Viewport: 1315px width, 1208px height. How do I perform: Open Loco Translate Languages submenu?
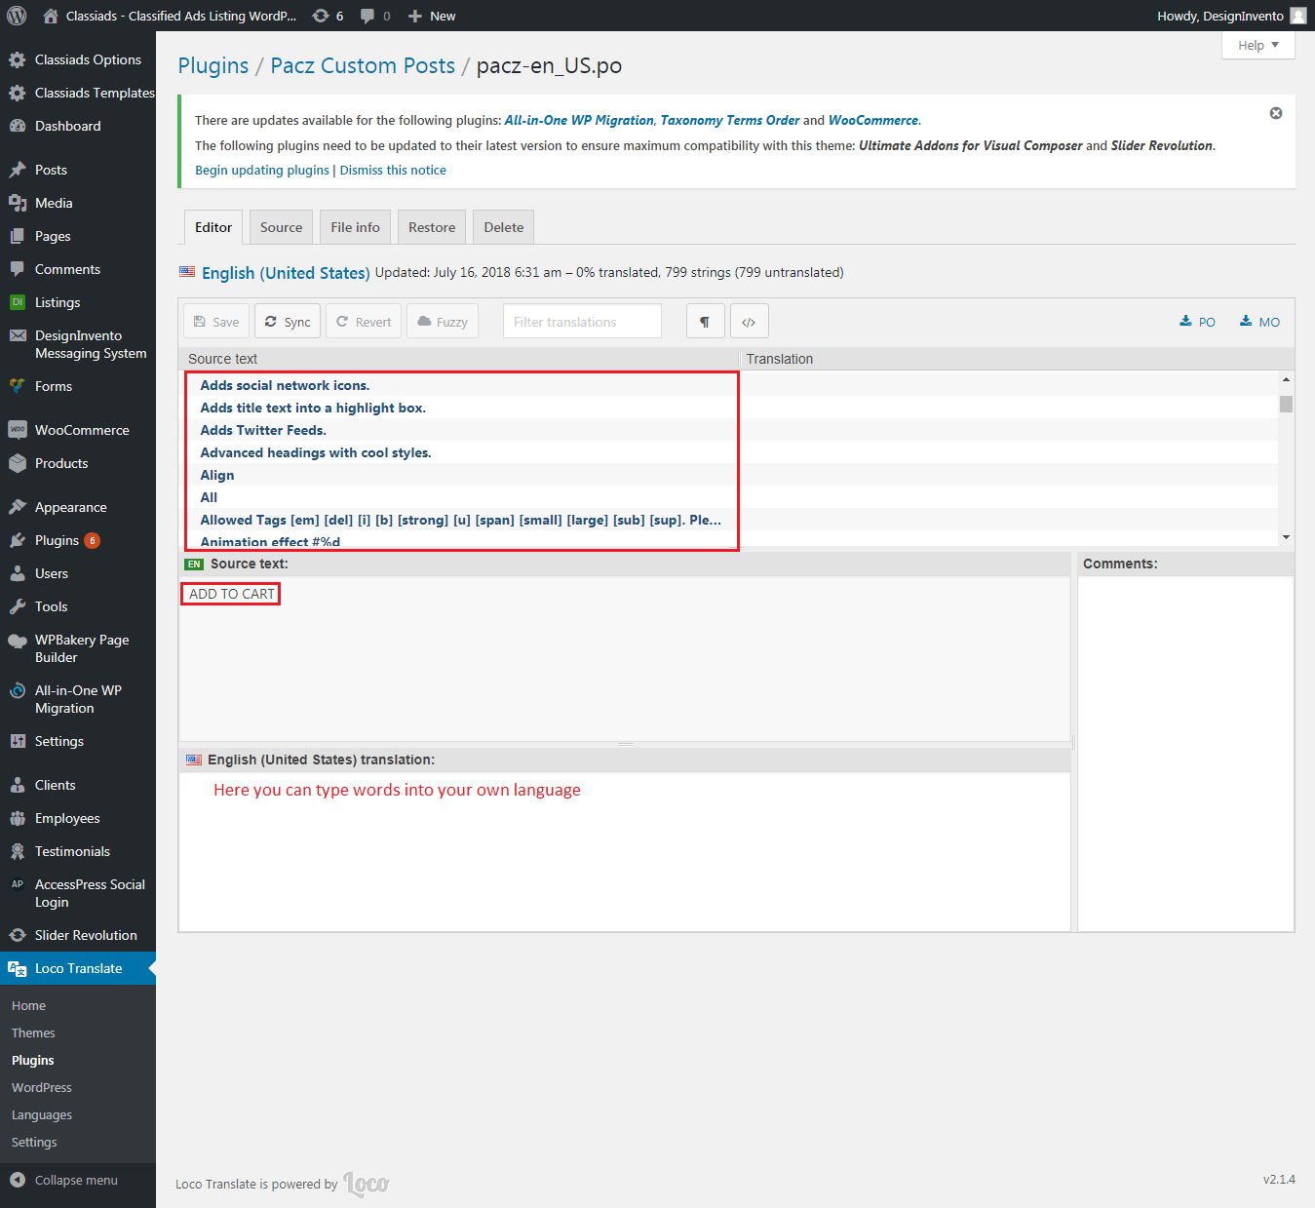point(42,1114)
